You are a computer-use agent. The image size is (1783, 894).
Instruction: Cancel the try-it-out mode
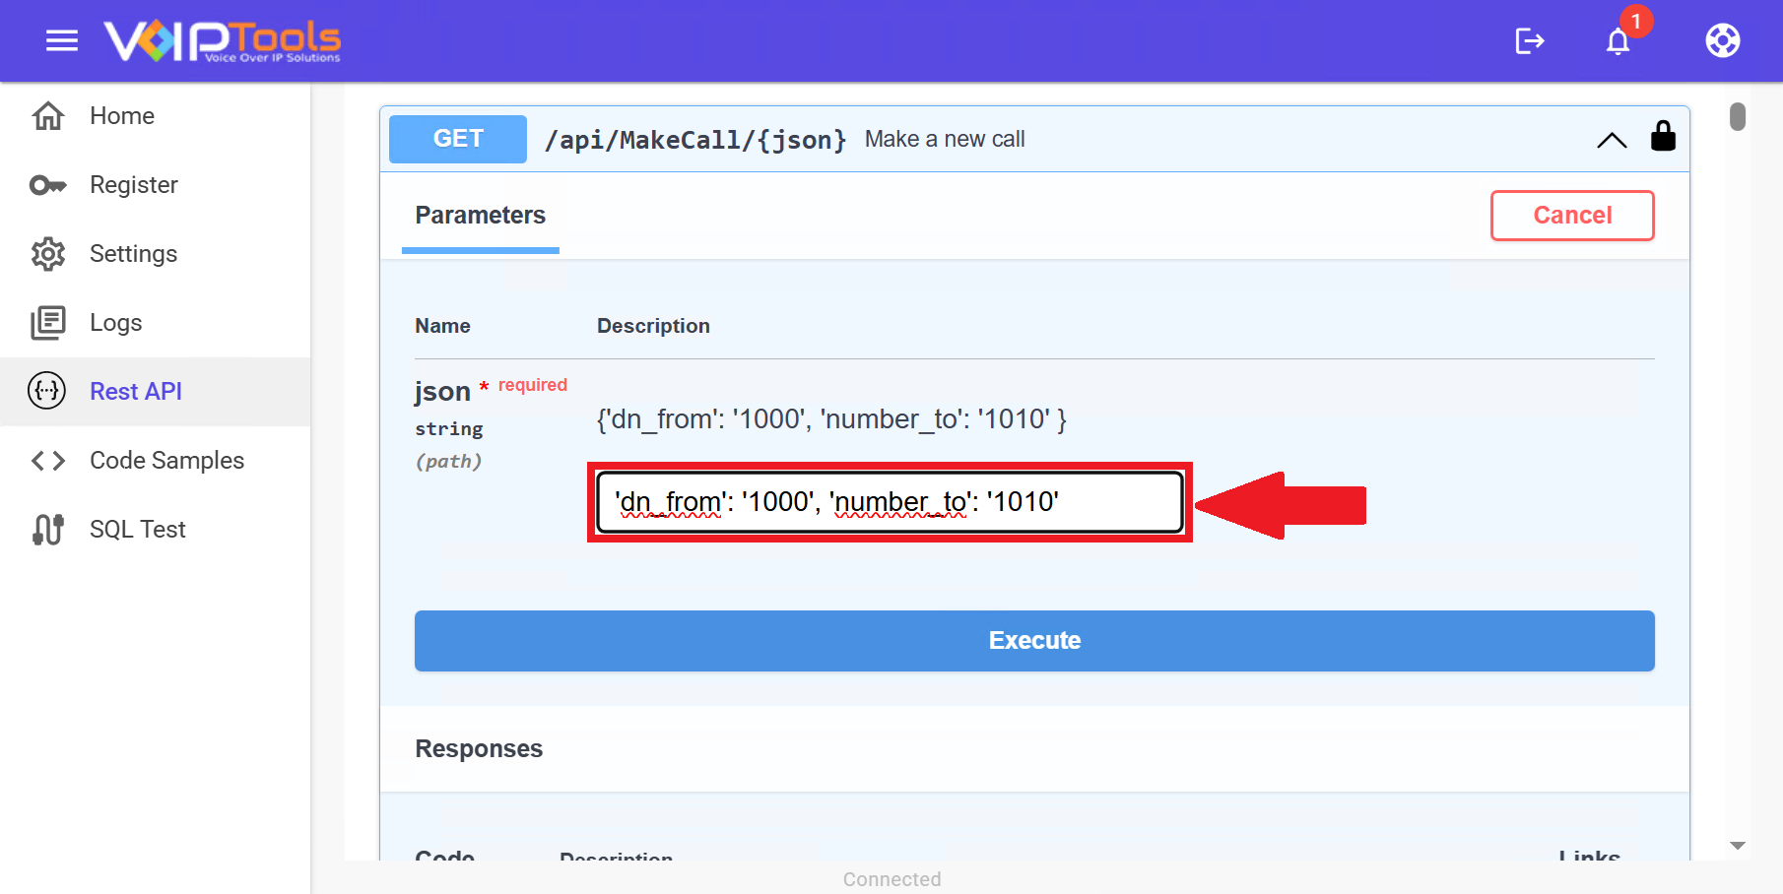1571,216
